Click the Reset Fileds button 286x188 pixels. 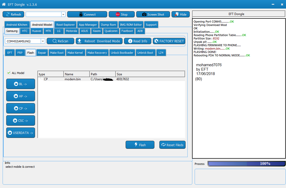coord(172,145)
